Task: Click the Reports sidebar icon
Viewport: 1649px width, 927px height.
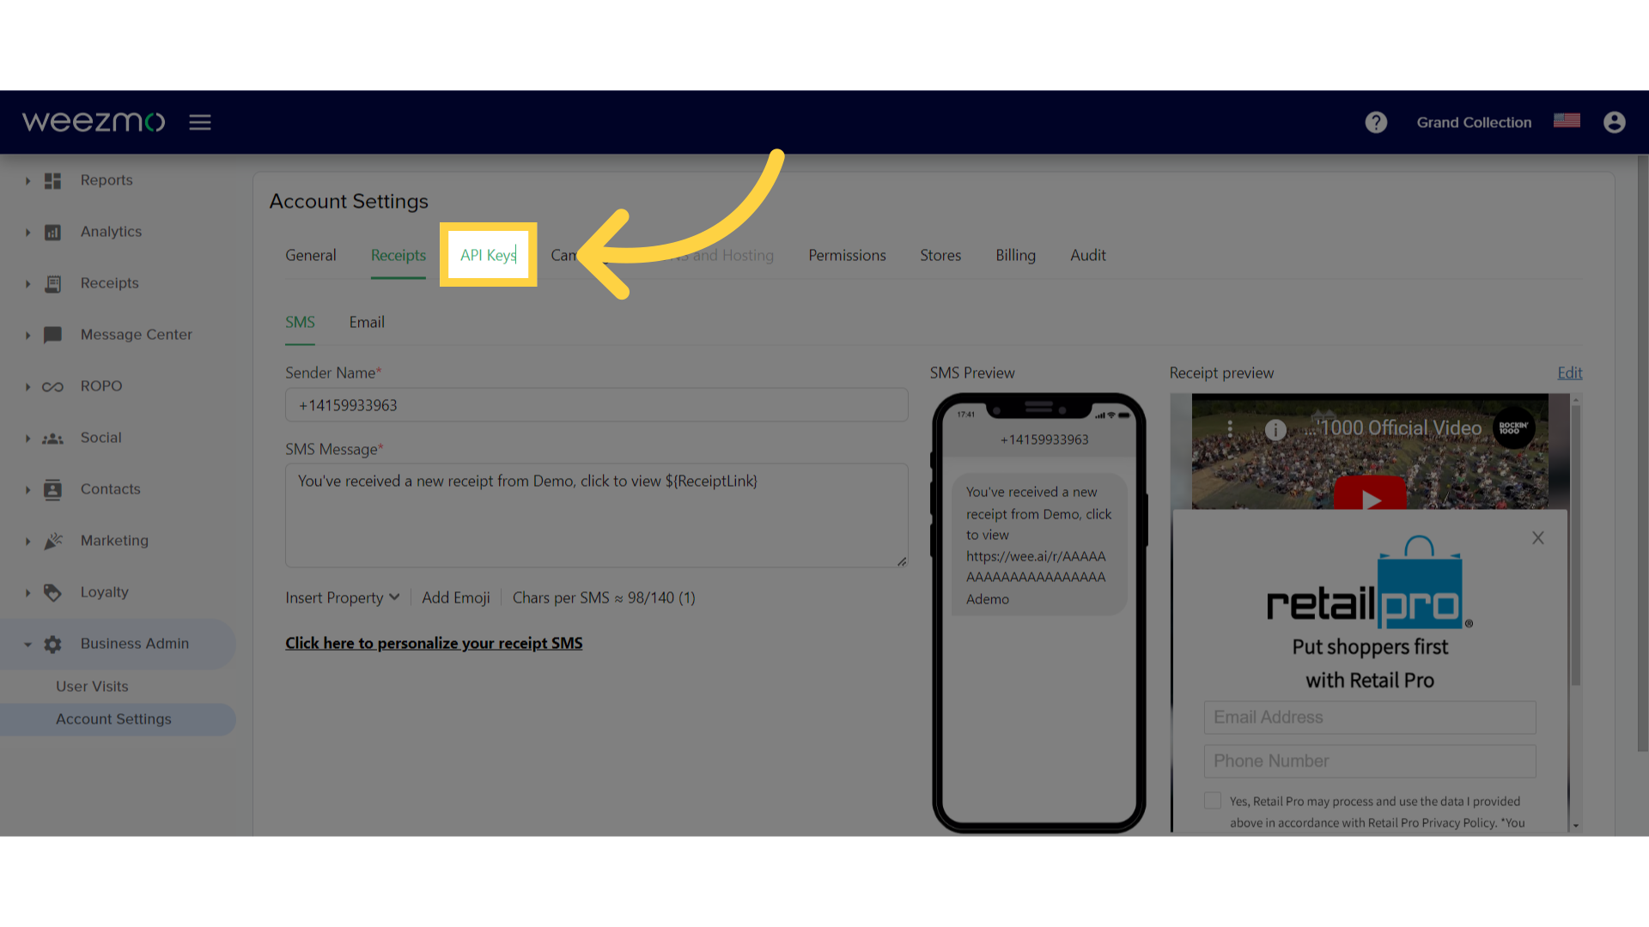Action: pyautogui.click(x=52, y=180)
